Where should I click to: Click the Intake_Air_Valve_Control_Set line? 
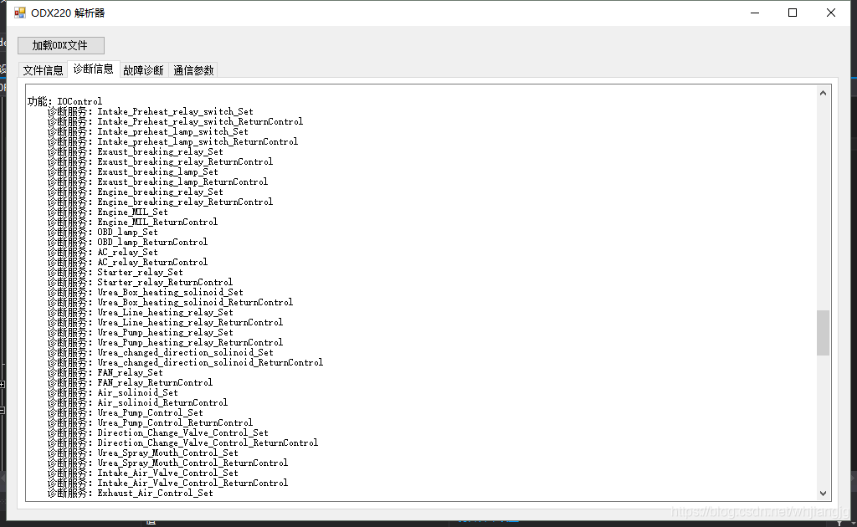[x=143, y=473]
